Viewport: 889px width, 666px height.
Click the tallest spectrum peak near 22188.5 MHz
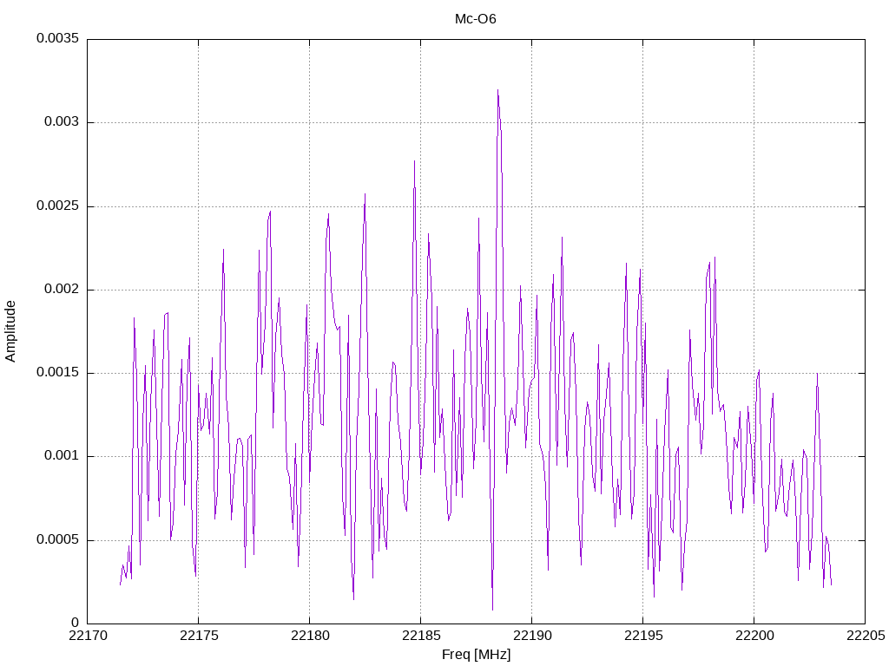(497, 90)
